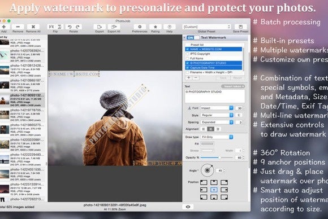328x219 pixels.
Task: Align watermark text left
Action: click(204, 129)
